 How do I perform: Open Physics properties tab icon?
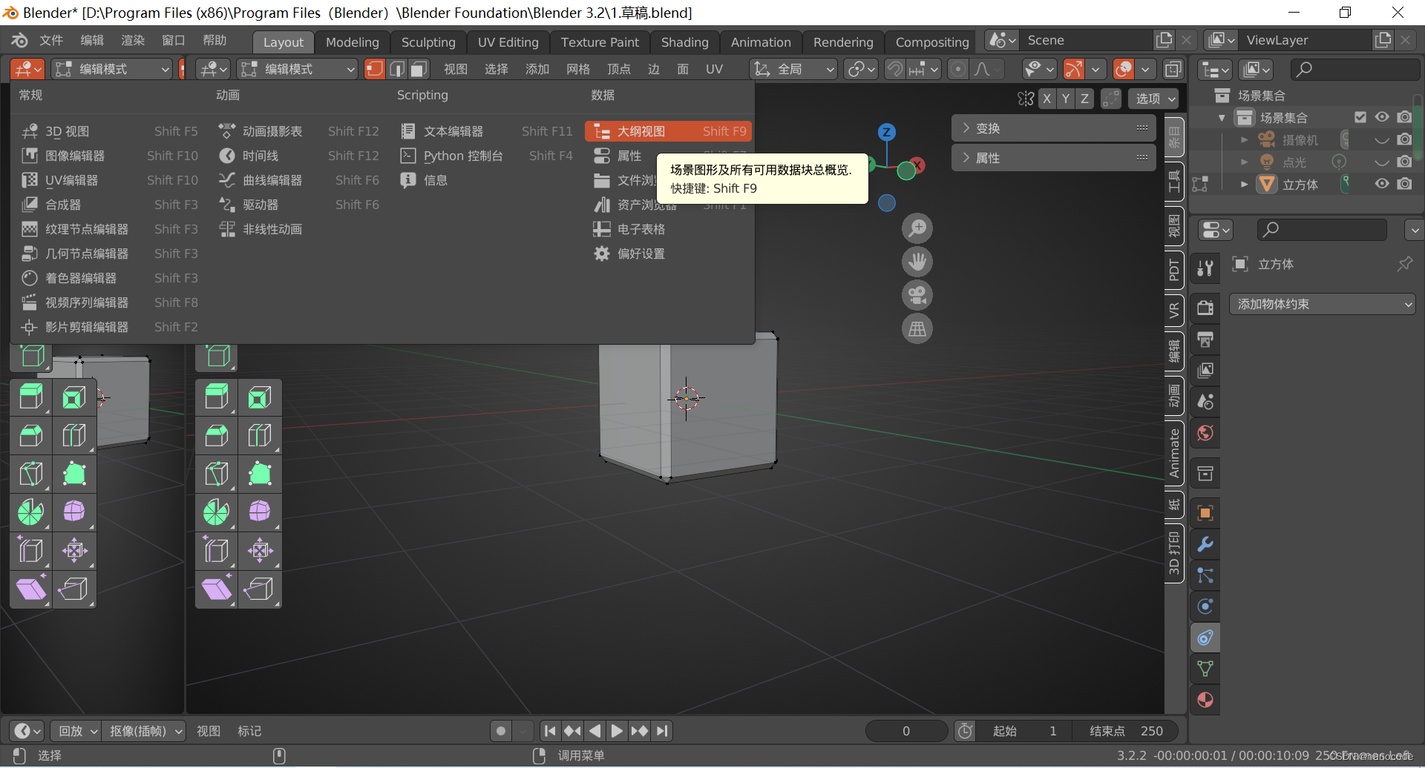1205,606
